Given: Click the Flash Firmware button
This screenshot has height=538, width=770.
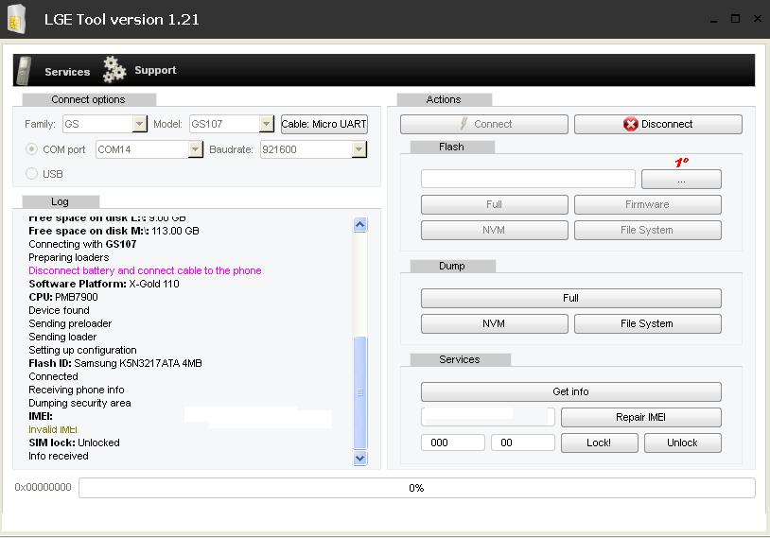Looking at the screenshot, I should point(647,204).
